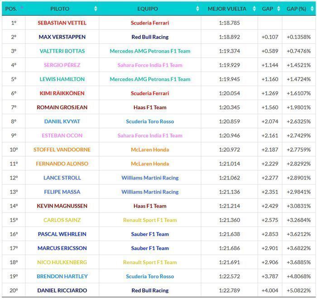The width and height of the screenshot is (317, 299).
Task: Click Brendon Hartley's lap time 1:22.572
Action: [x=230, y=276]
